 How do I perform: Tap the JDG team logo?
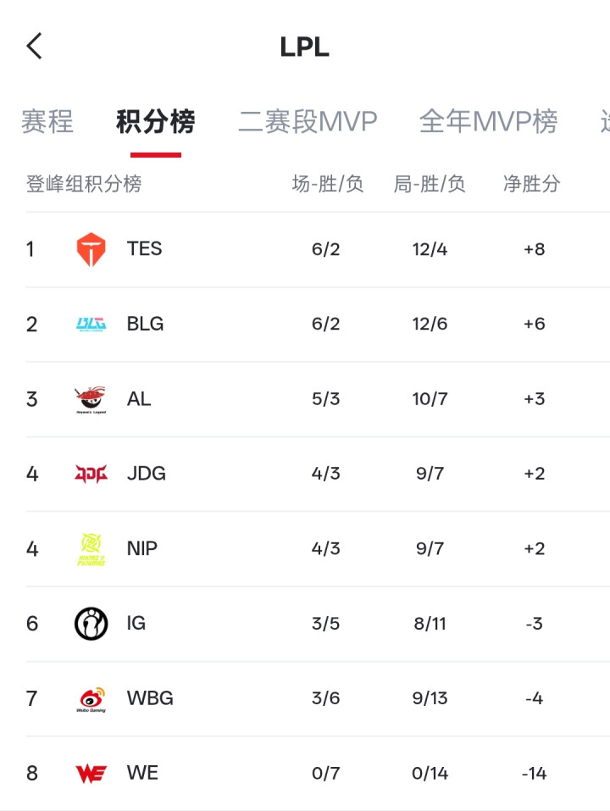91,474
